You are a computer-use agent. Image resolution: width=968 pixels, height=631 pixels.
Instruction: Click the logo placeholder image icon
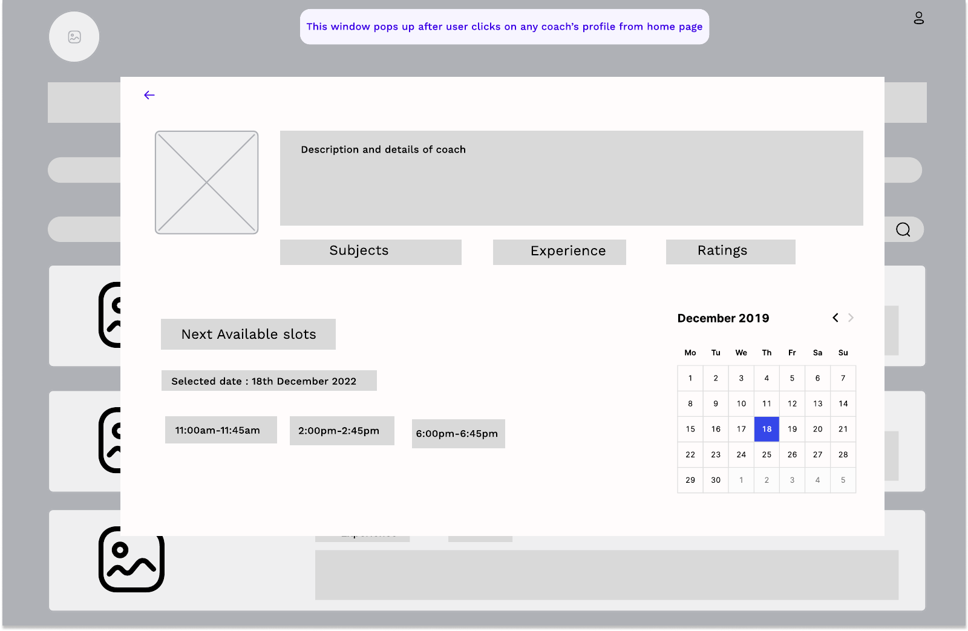click(x=74, y=37)
